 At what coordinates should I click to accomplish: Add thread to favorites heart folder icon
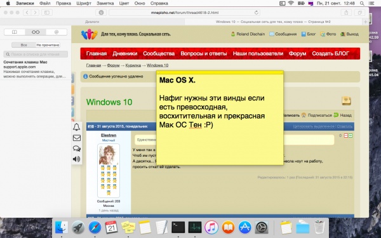coord(346,101)
